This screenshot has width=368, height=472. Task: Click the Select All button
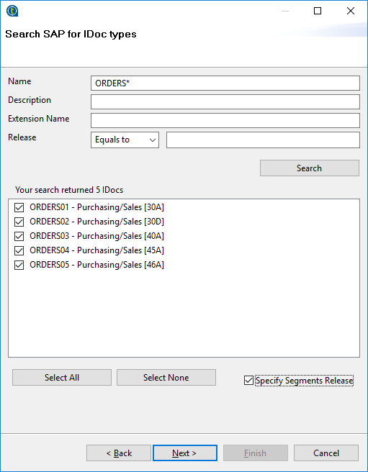pos(62,378)
